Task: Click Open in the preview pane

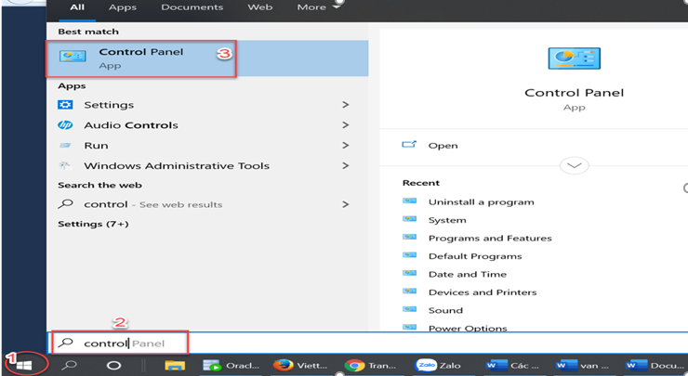Action: coord(443,146)
